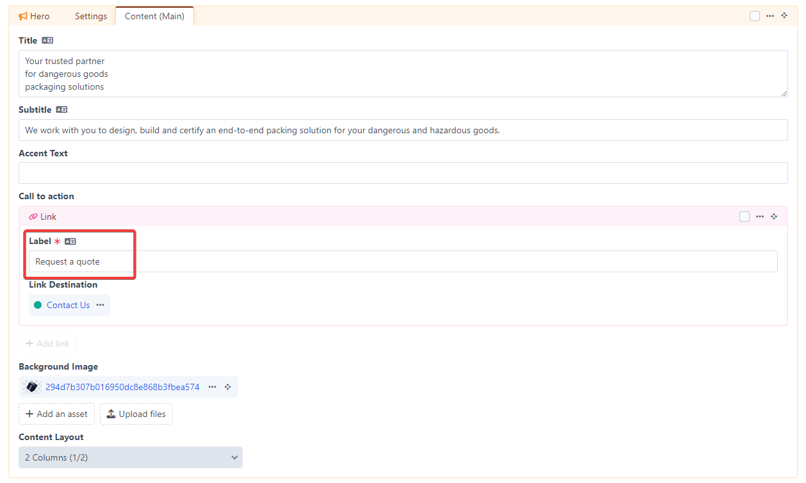Click the Label field localization icon

(x=70, y=241)
